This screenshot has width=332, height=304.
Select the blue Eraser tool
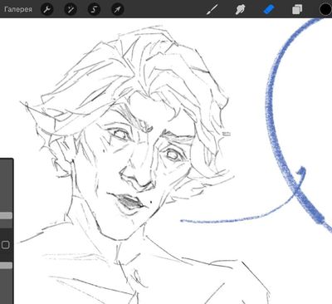[x=268, y=9]
